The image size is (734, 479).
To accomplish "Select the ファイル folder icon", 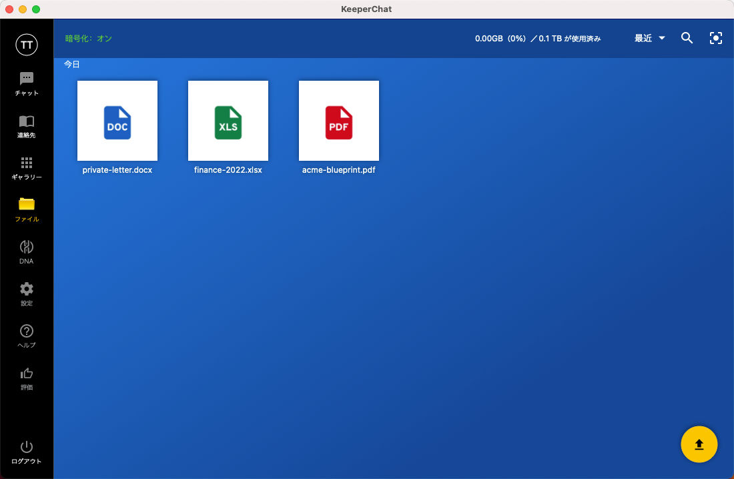I will (x=27, y=205).
